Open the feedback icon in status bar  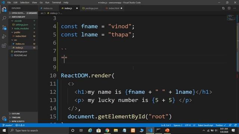click(x=230, y=125)
